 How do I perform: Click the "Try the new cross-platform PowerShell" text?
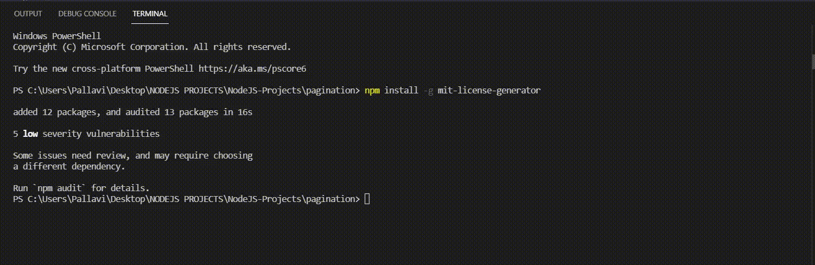click(x=103, y=68)
